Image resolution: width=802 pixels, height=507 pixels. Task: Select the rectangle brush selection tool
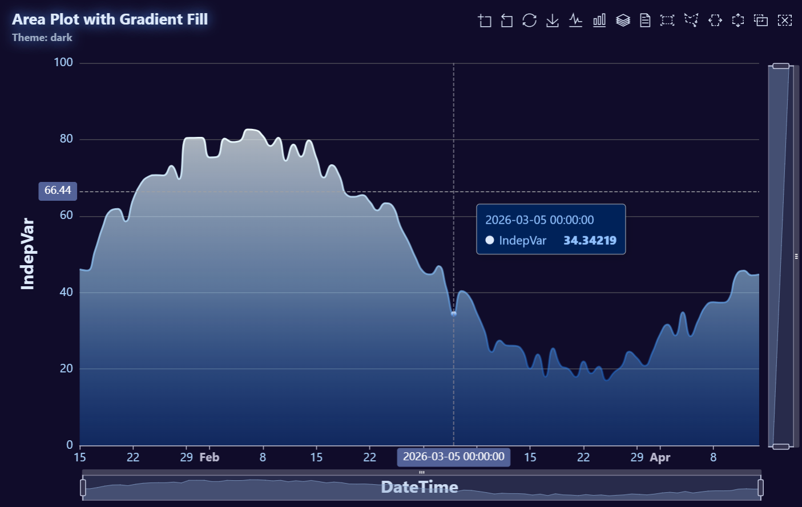coord(667,21)
